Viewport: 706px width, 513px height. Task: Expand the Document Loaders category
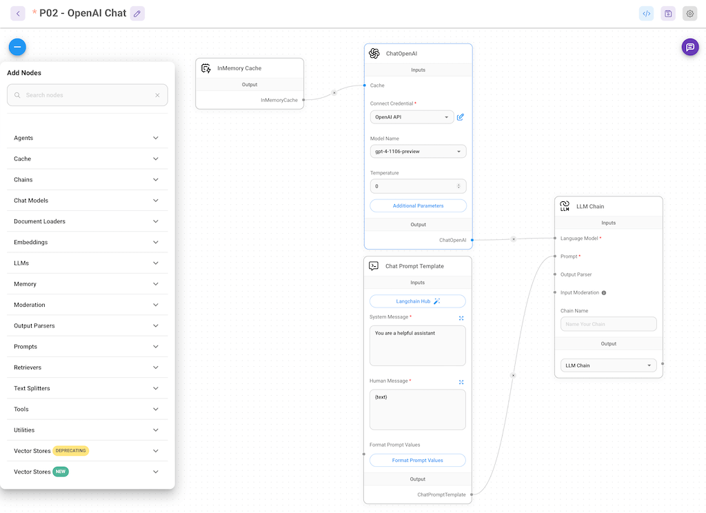click(87, 221)
